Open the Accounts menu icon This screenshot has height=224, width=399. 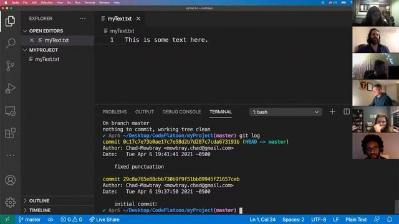(10, 180)
